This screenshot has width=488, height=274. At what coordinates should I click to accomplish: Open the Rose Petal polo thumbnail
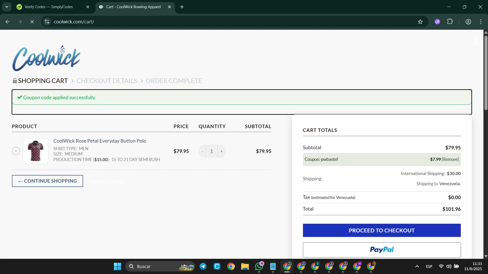(35, 151)
